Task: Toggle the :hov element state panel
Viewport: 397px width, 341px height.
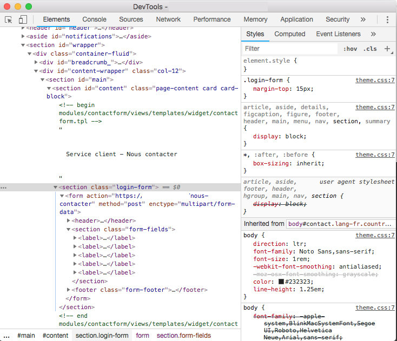Action: pos(350,49)
